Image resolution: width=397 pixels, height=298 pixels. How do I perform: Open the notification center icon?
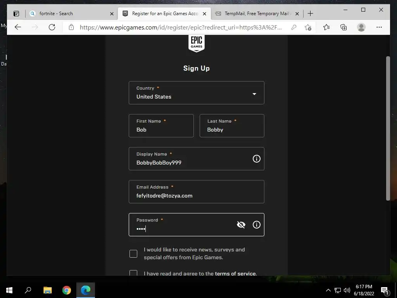pos(385,290)
